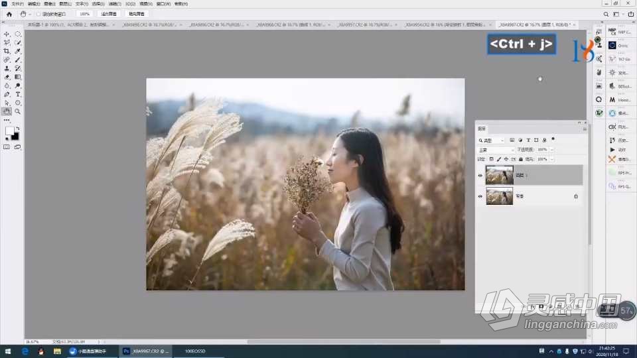Click the 100% zoom button
This screenshot has width=637, height=358.
84,14
